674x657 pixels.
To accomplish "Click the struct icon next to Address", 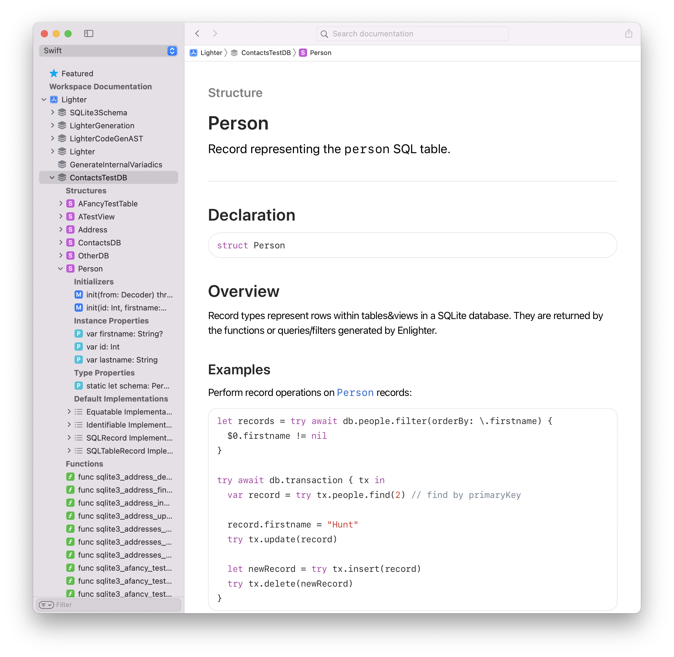I will click(x=70, y=229).
